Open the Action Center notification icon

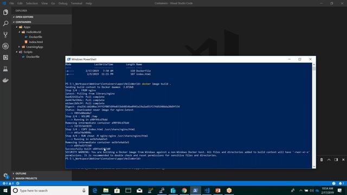click(x=340, y=190)
